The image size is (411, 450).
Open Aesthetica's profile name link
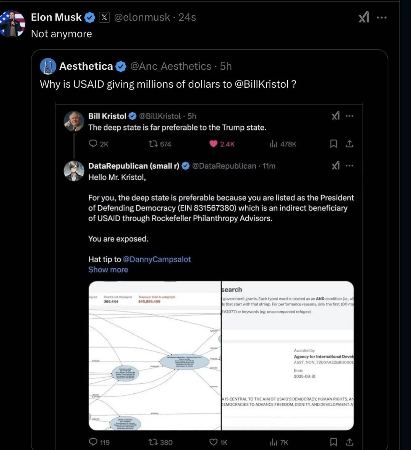pyautogui.click(x=86, y=66)
